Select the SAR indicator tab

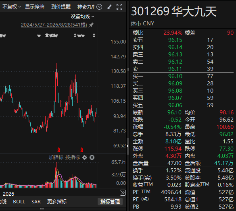click(x=36, y=201)
